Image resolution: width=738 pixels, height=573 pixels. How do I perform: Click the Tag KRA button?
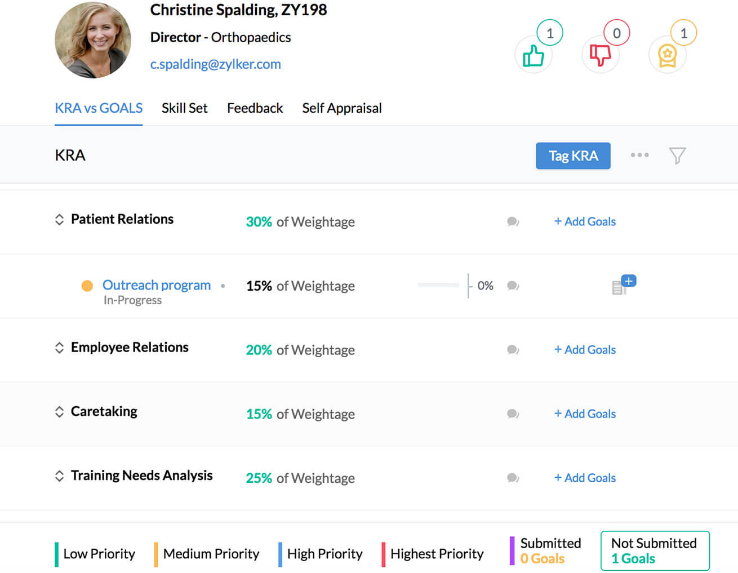tap(573, 156)
